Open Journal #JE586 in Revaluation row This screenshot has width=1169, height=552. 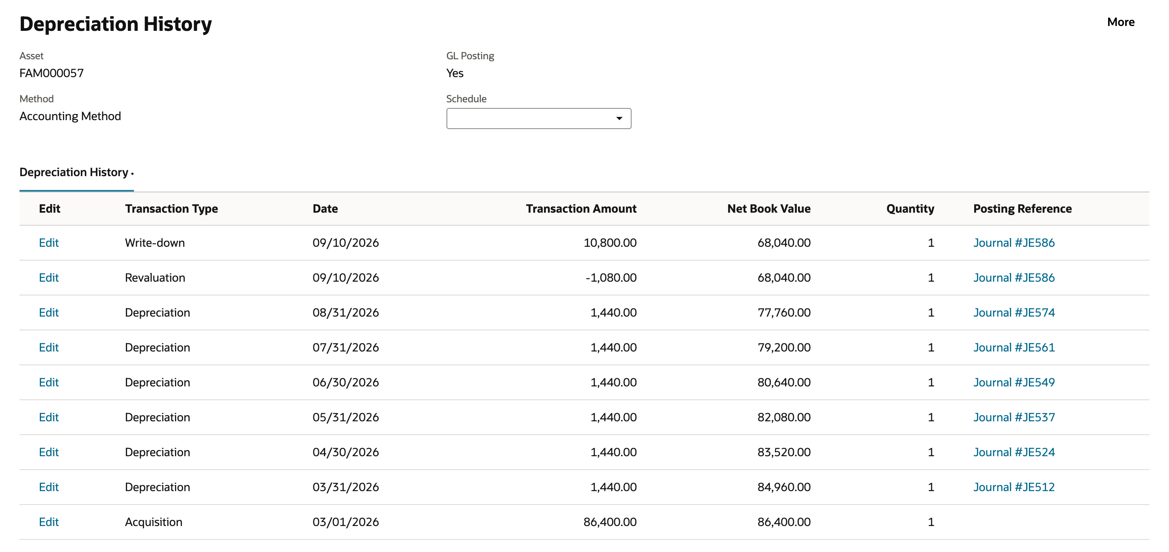1014,278
